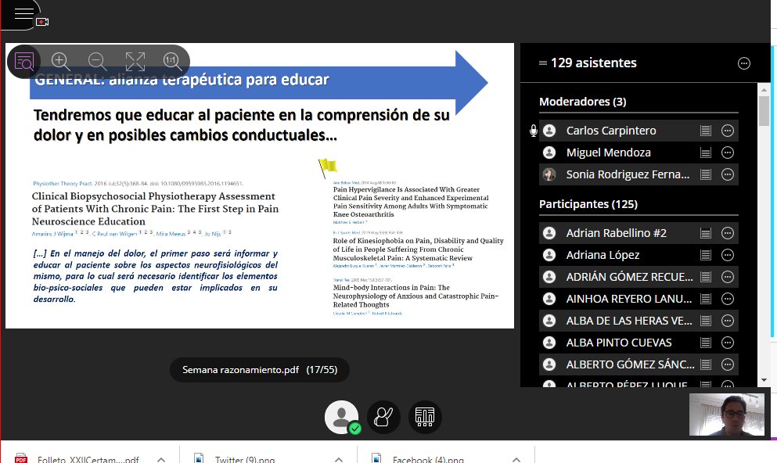Open Carlos Carpintero options menu

click(x=728, y=131)
